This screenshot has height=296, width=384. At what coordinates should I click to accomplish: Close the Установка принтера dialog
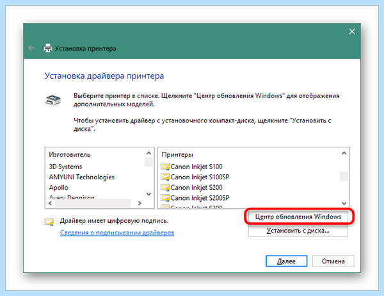click(352, 31)
